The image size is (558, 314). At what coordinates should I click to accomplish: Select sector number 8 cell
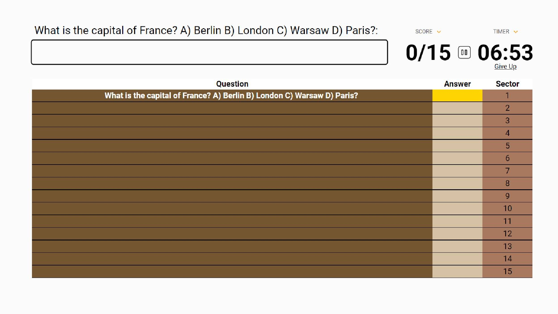coord(507,183)
